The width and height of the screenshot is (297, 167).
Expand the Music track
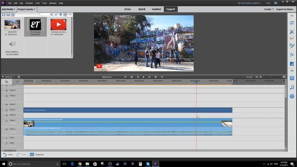coord(3,143)
